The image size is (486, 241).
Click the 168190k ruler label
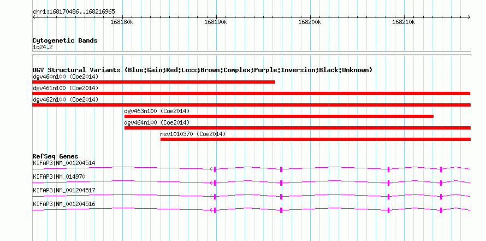click(x=216, y=22)
